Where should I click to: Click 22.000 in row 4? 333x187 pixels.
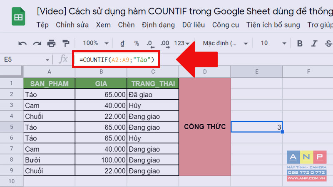click(101, 116)
